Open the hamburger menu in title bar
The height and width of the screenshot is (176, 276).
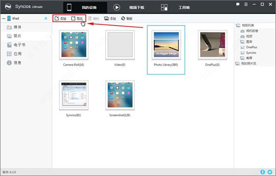246,5
